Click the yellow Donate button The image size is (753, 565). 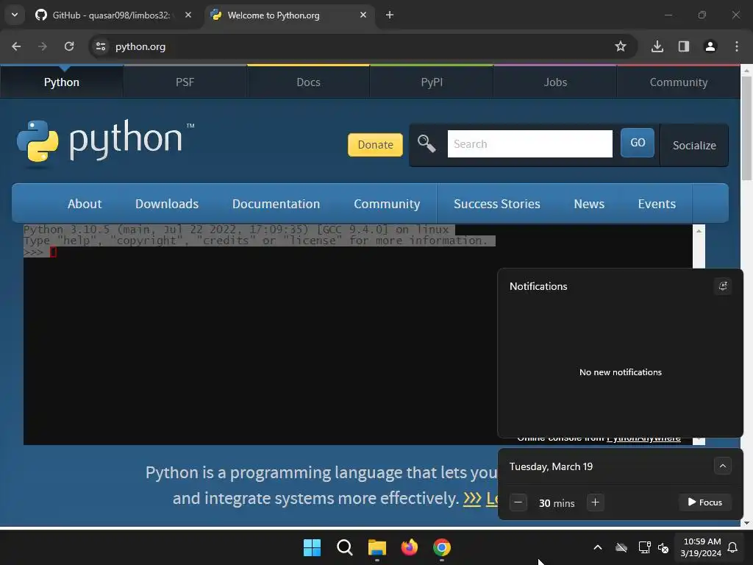click(x=375, y=145)
